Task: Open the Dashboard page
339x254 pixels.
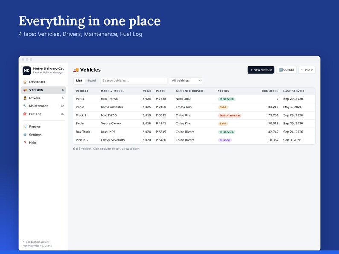Action: coord(44,82)
